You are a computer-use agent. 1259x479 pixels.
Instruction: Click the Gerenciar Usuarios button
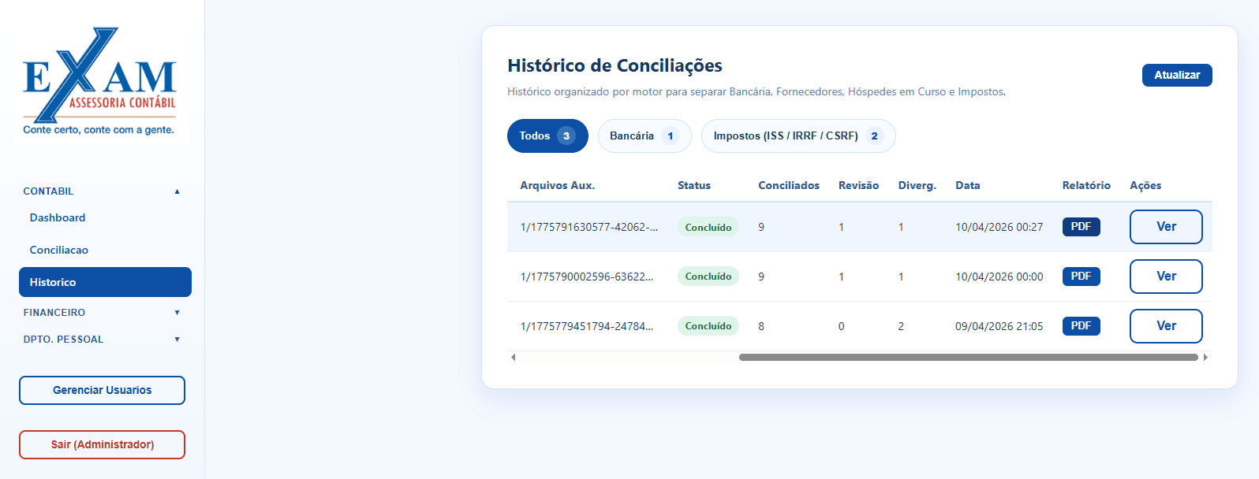click(102, 390)
